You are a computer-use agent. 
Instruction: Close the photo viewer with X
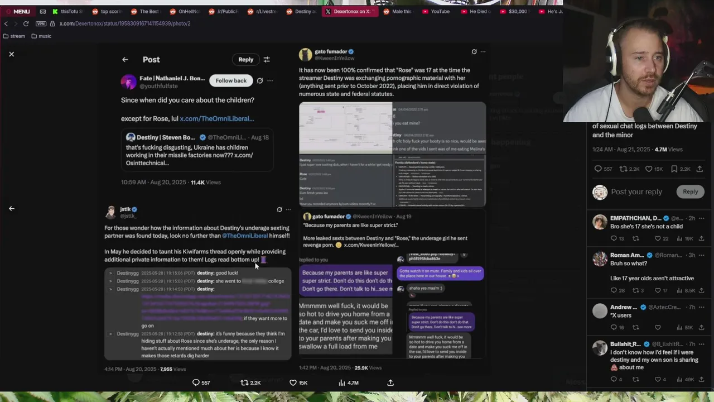pyautogui.click(x=11, y=54)
